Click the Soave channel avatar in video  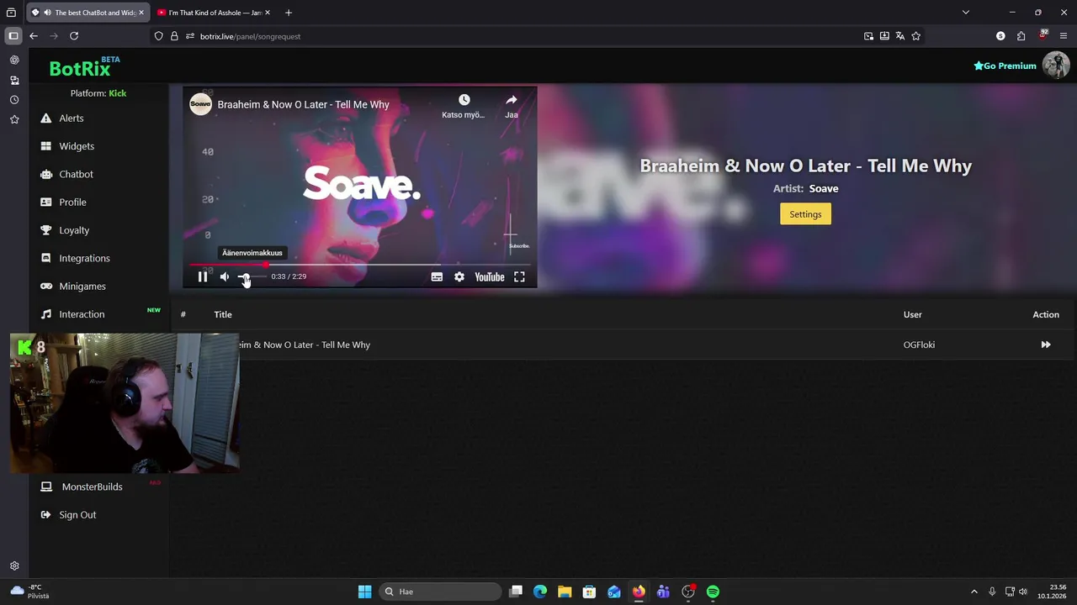[200, 104]
